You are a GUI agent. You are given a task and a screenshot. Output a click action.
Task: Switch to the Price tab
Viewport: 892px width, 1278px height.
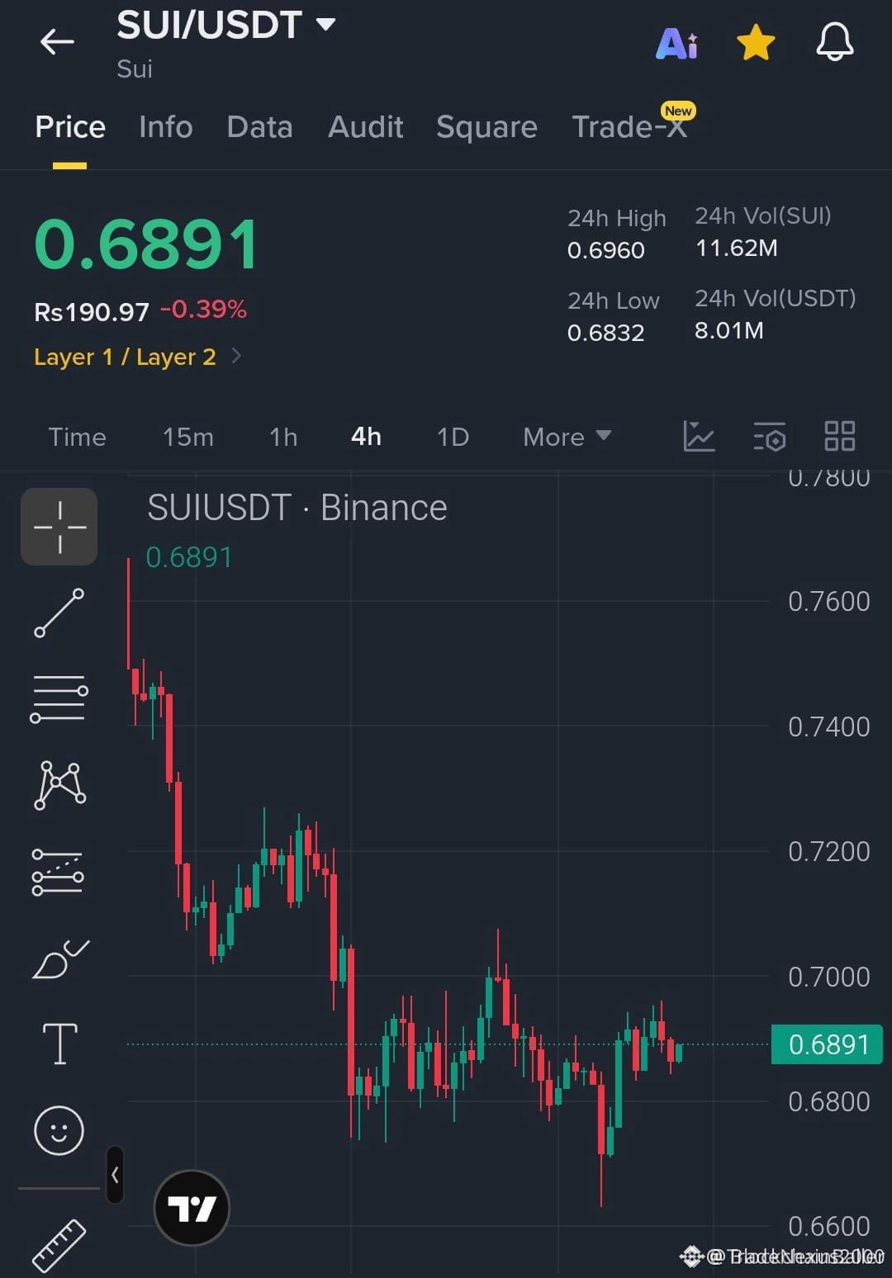[x=70, y=126]
